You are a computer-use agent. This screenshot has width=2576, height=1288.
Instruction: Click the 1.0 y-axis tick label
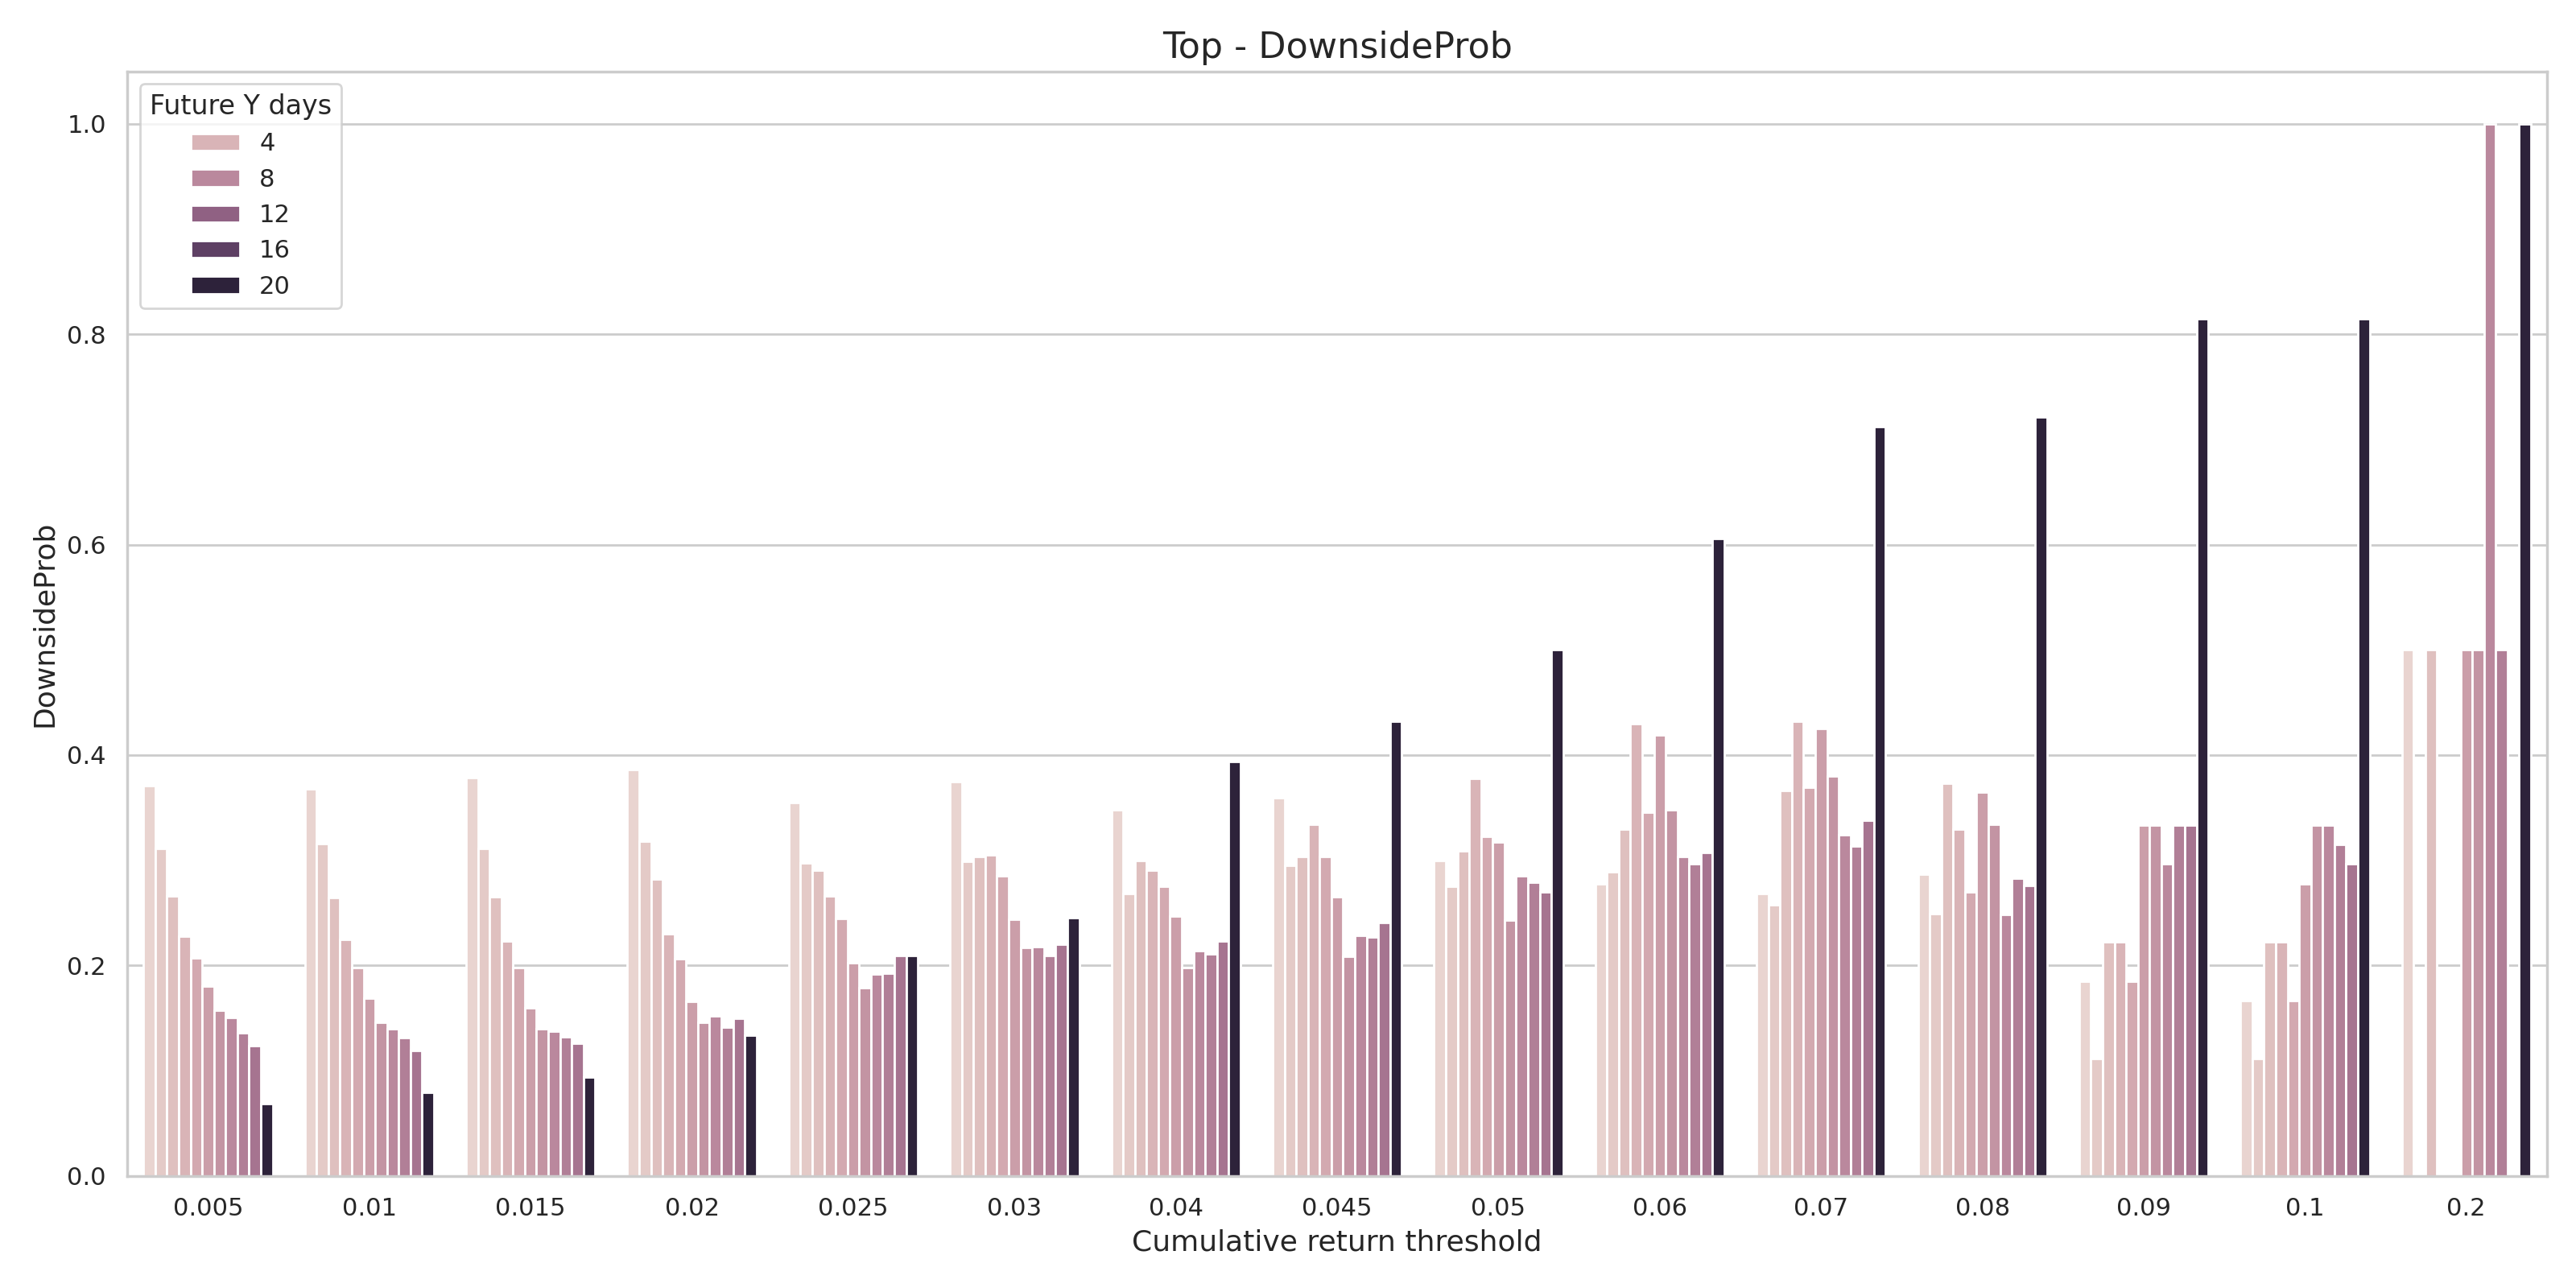(86, 125)
